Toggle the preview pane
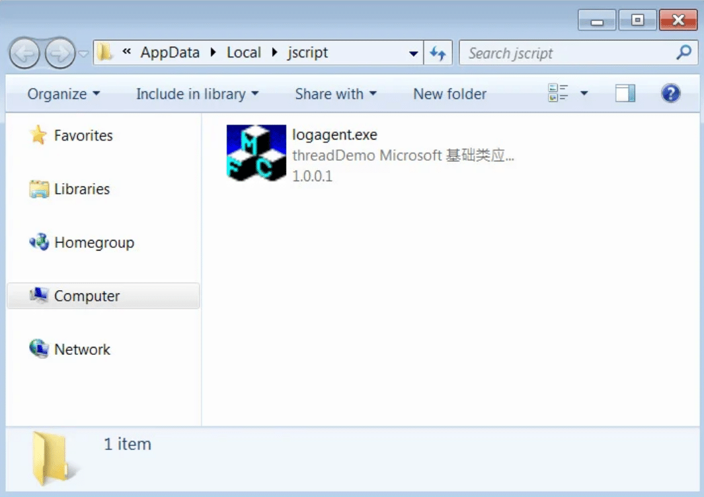 click(625, 93)
